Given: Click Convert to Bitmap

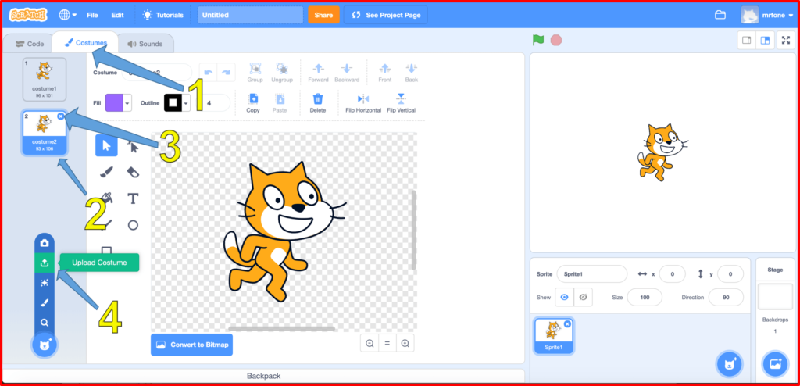Looking at the screenshot, I should (192, 345).
